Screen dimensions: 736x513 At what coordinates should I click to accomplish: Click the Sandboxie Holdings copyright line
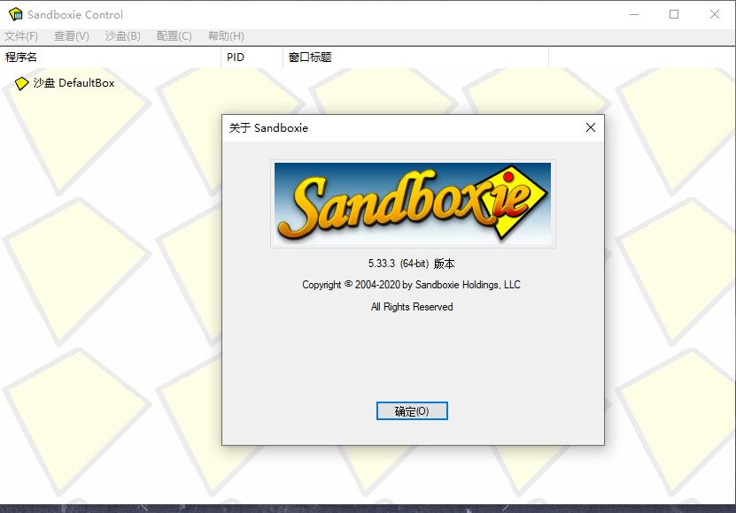[x=412, y=285]
